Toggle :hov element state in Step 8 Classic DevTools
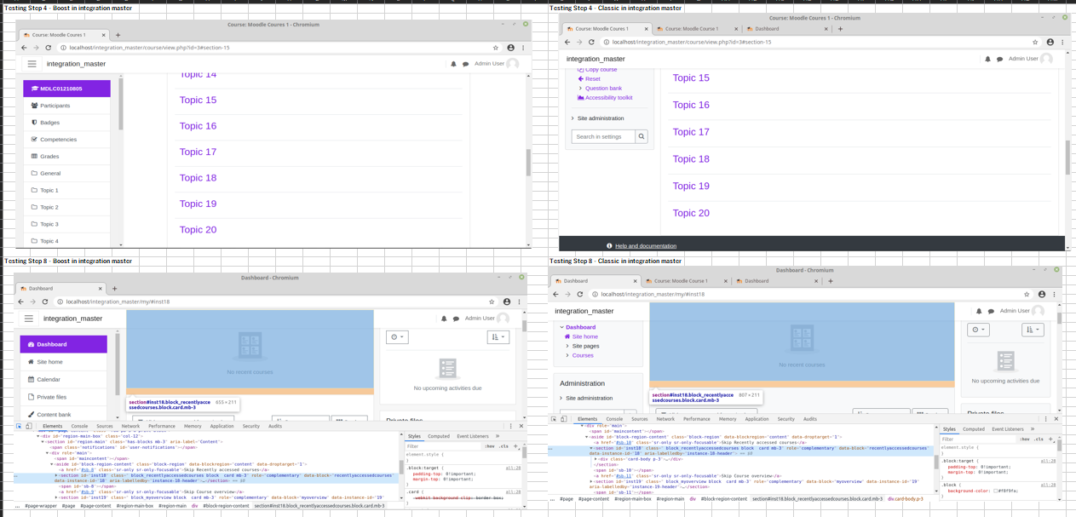1076x517 pixels. point(1027,439)
